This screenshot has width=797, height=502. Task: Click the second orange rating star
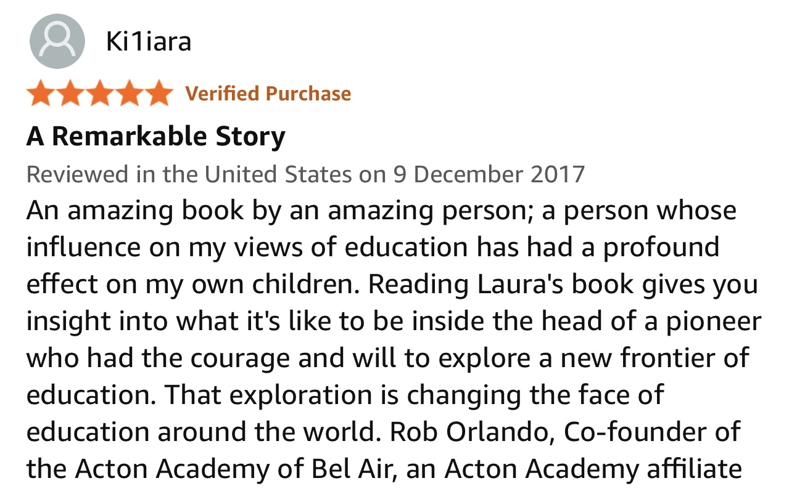[70, 94]
